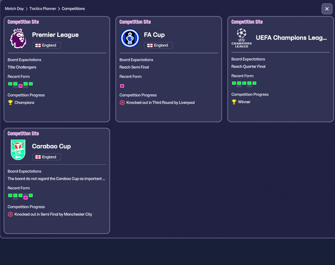
Task: Open the UEFA Champions League title
Action: pos(291,38)
